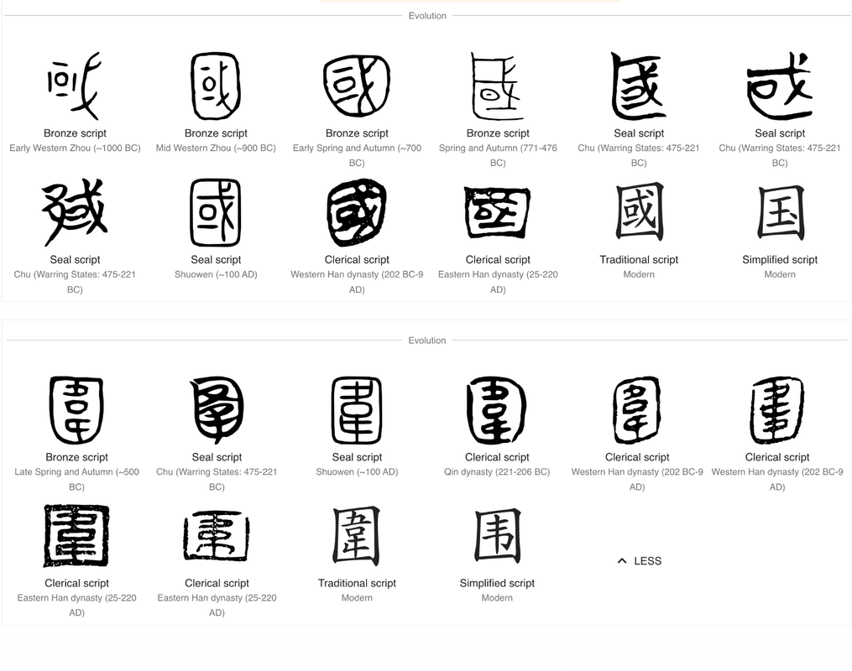This screenshot has width=852, height=671.
Task: Collapse the evolution list with LESS button
Action: pyautogui.click(x=639, y=561)
